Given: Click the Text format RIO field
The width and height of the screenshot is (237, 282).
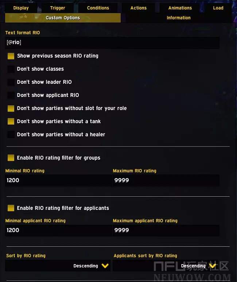Looking at the screenshot, I should (112, 43).
